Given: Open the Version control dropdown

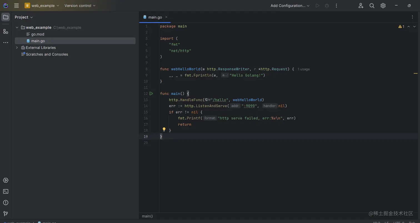Looking at the screenshot, I should 80,6.
